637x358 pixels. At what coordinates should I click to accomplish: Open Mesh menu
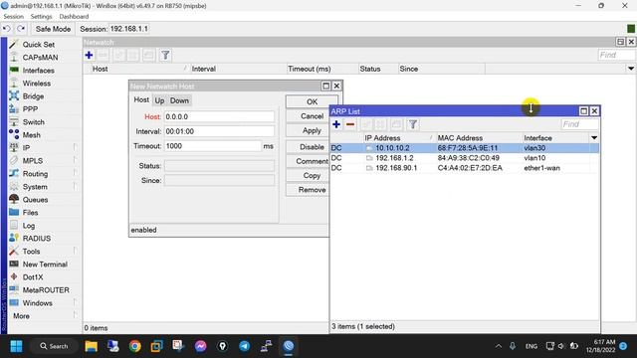pos(31,135)
